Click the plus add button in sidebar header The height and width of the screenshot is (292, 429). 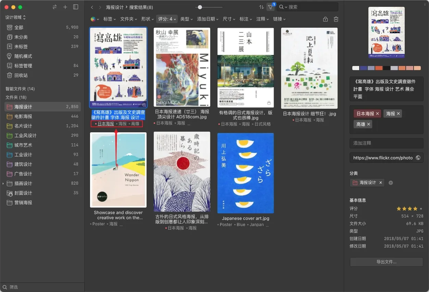(x=65, y=7)
